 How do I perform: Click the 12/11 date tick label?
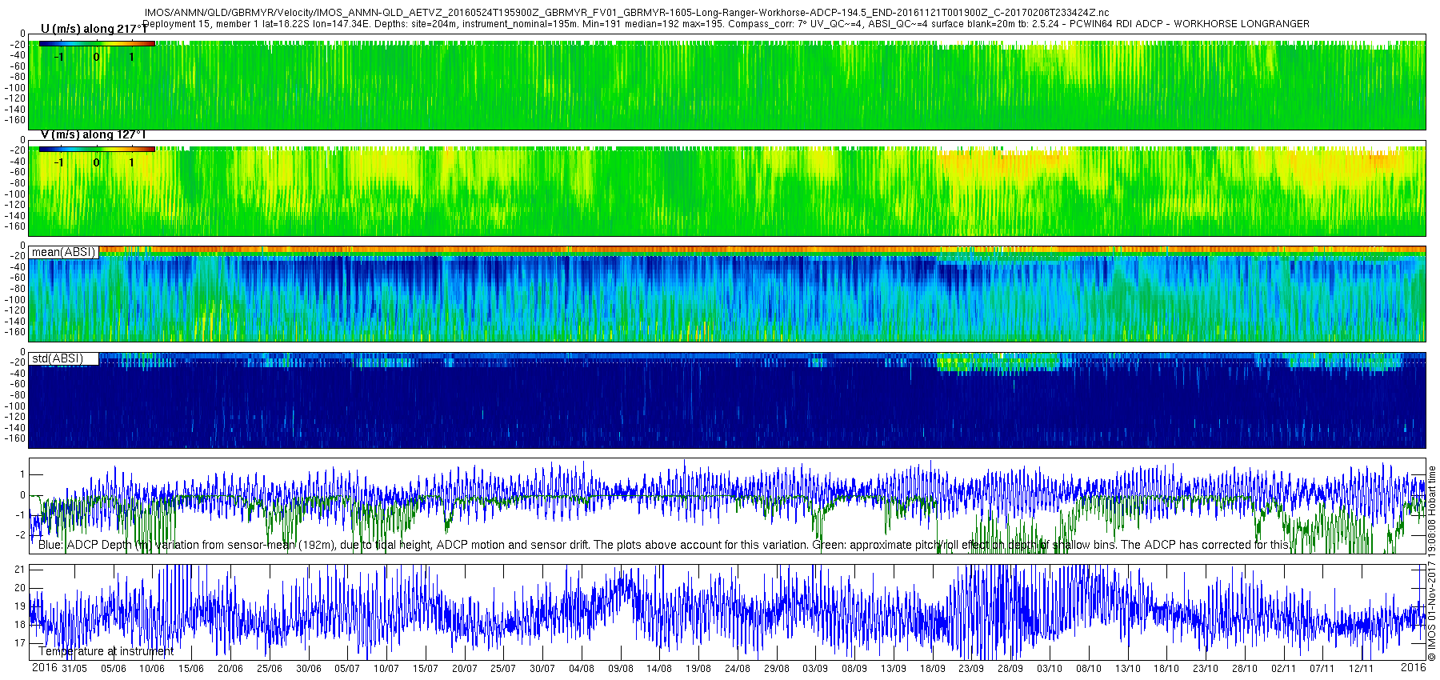(x=1361, y=669)
